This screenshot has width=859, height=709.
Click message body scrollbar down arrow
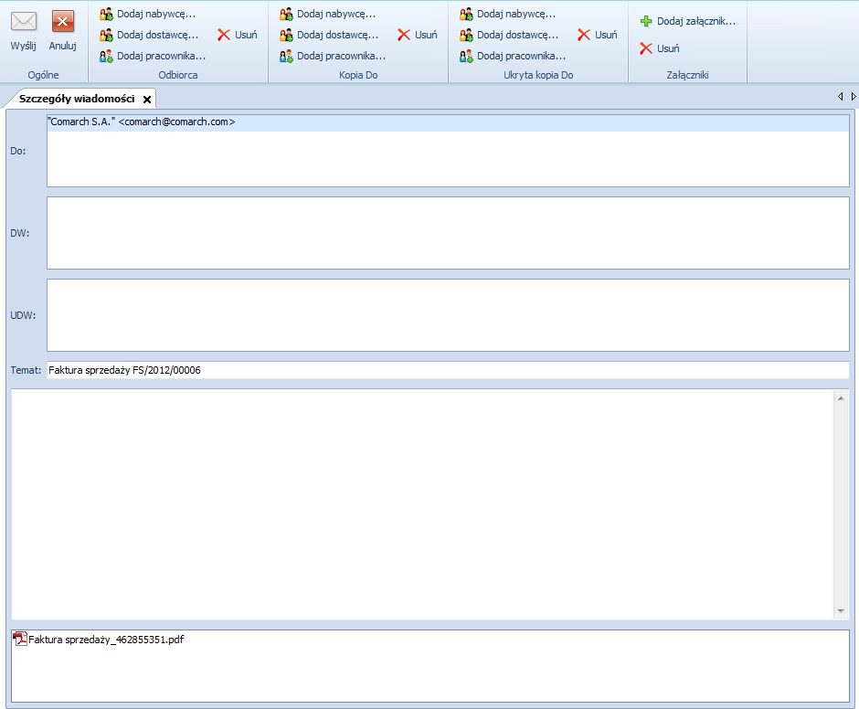click(x=841, y=611)
